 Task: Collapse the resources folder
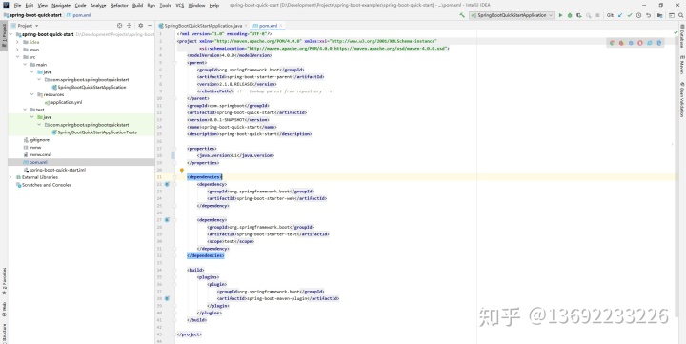[x=32, y=94]
